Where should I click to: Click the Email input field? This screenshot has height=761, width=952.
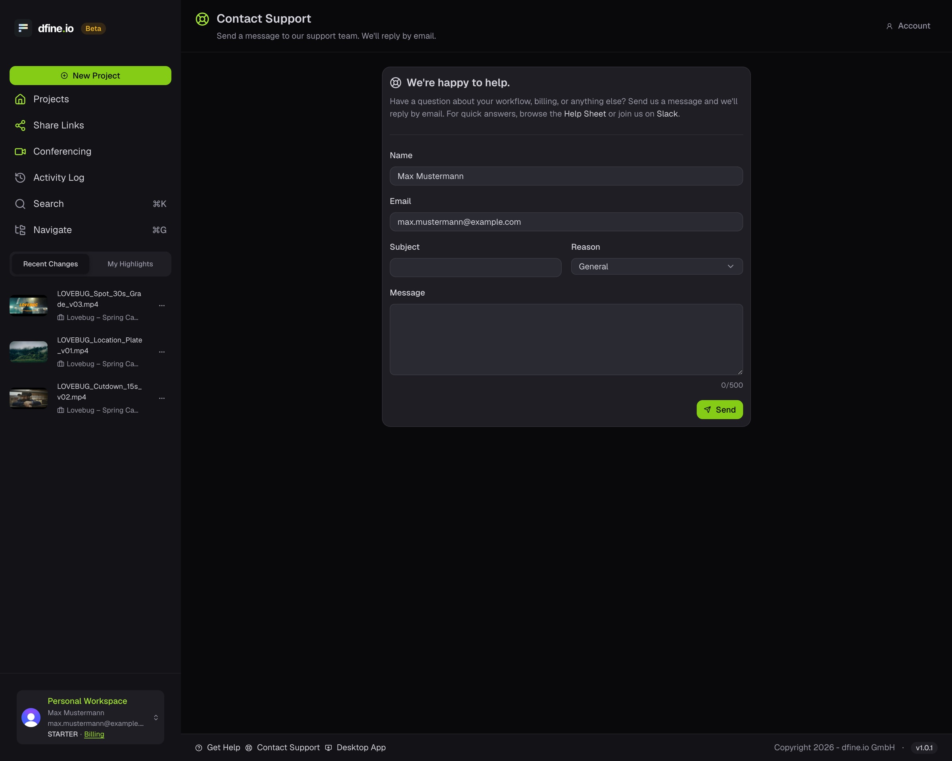566,222
